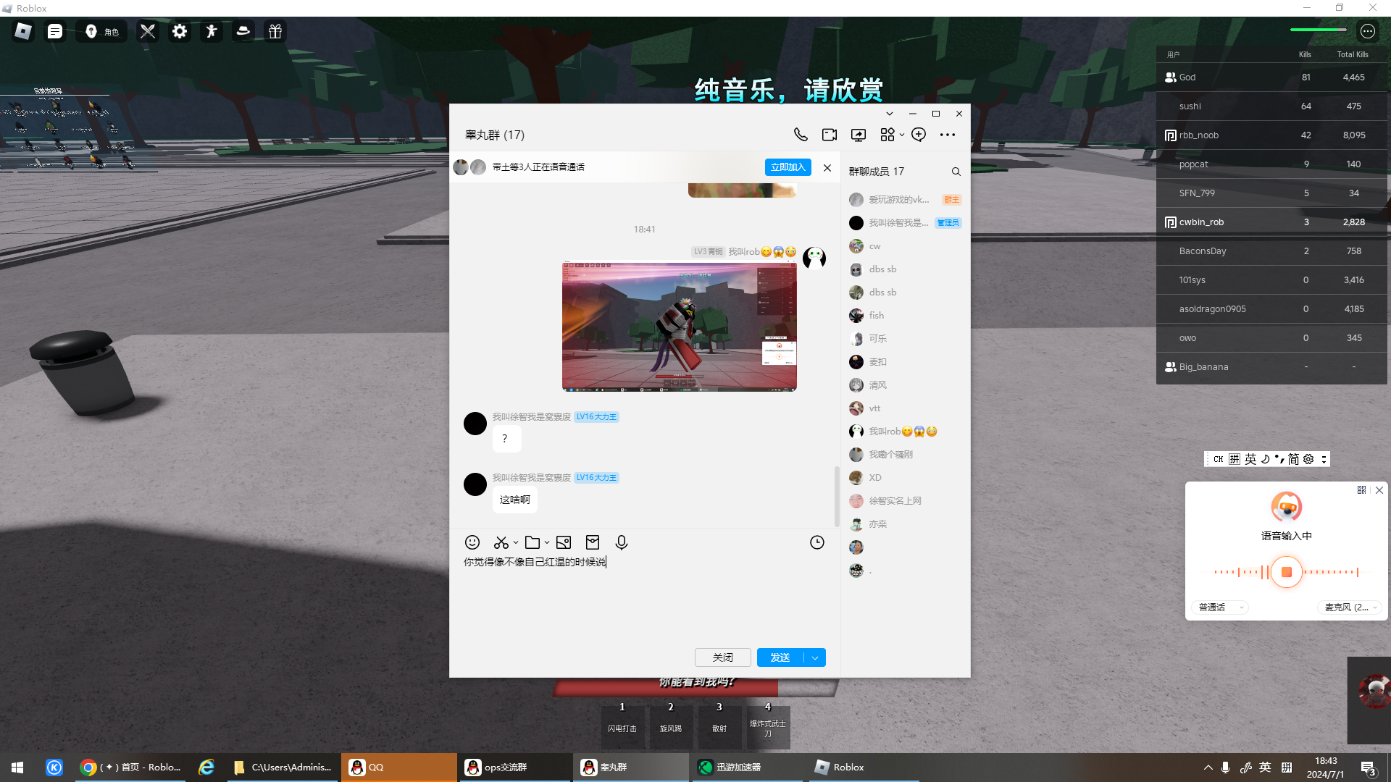Open the emotes figure icon in Roblox
1391x782 pixels.
(x=212, y=31)
